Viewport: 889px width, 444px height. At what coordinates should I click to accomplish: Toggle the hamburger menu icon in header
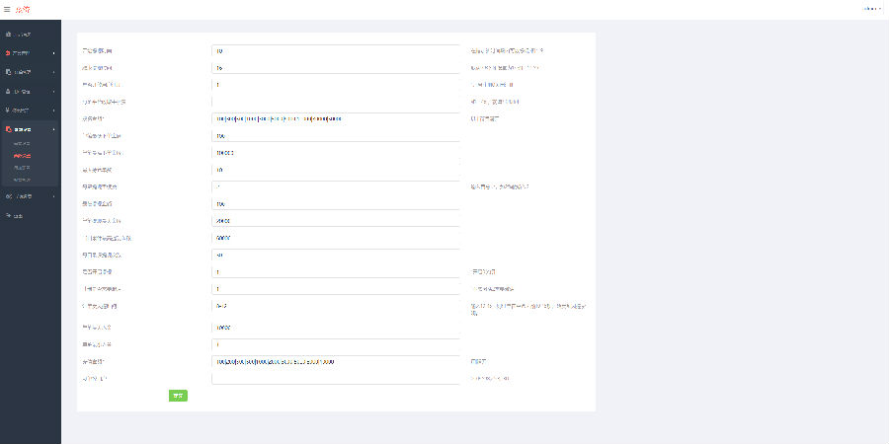[x=7, y=10]
